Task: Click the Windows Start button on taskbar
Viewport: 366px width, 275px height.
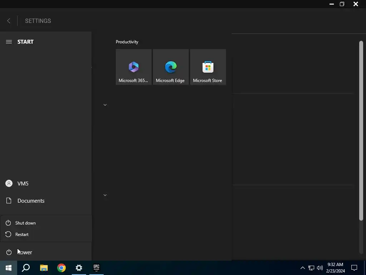Action: pyautogui.click(x=9, y=268)
